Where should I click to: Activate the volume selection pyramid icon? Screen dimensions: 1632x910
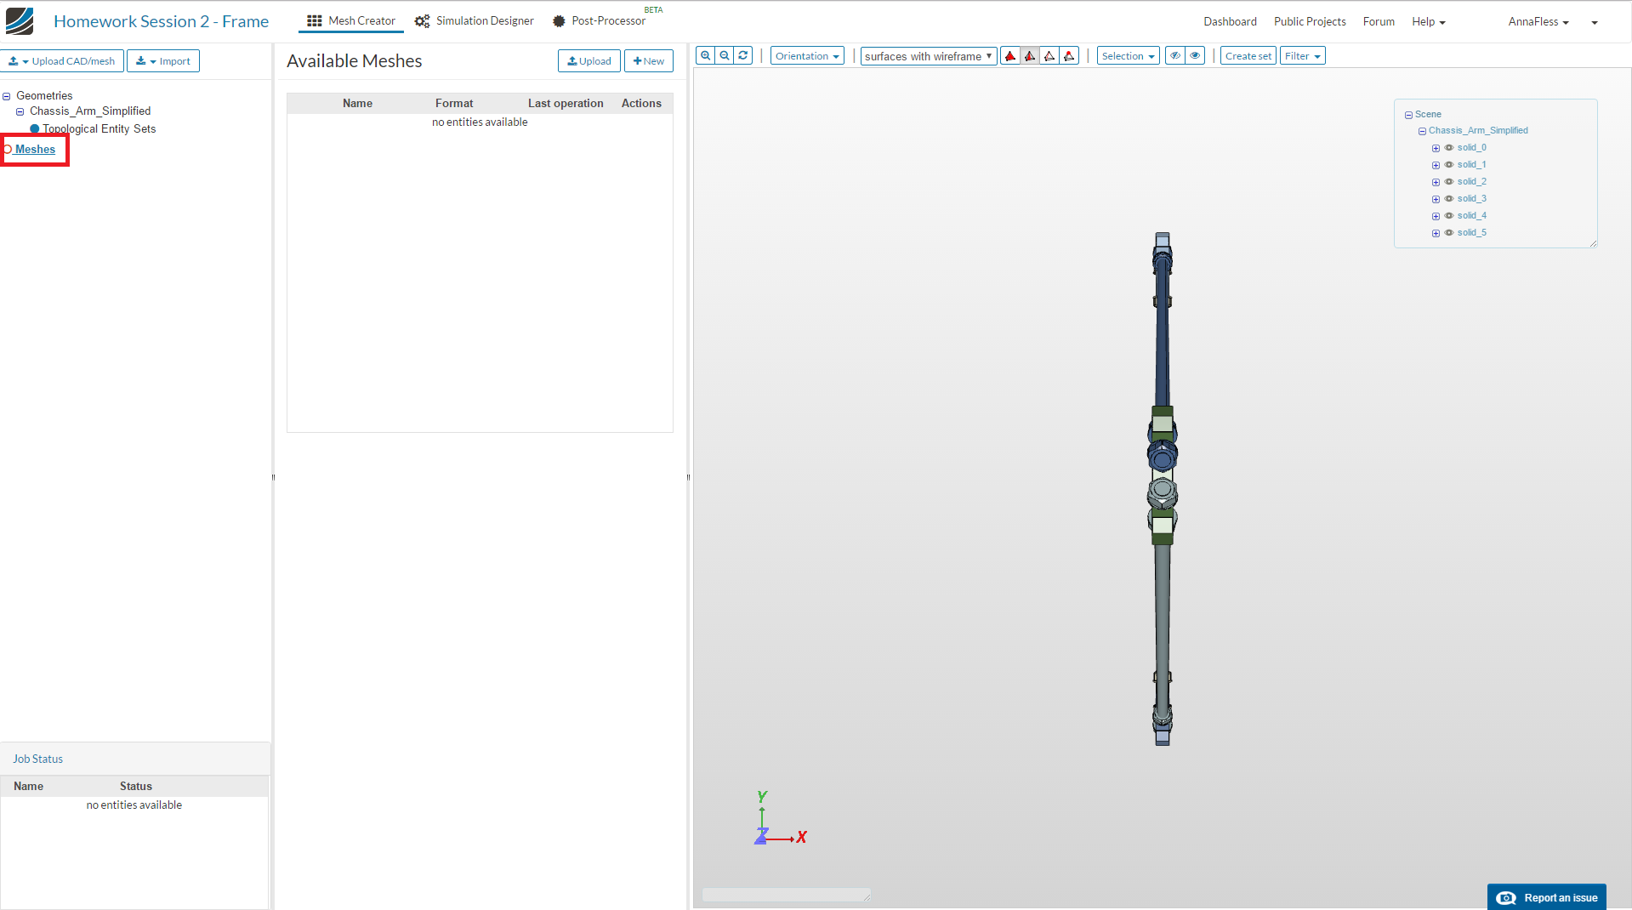[x=1010, y=56]
